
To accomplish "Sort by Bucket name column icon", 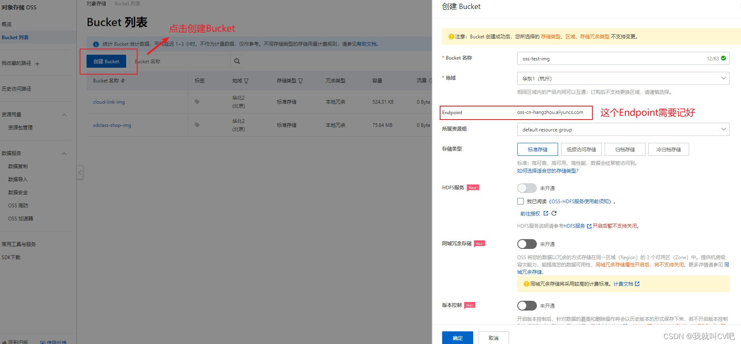I will pos(123,81).
